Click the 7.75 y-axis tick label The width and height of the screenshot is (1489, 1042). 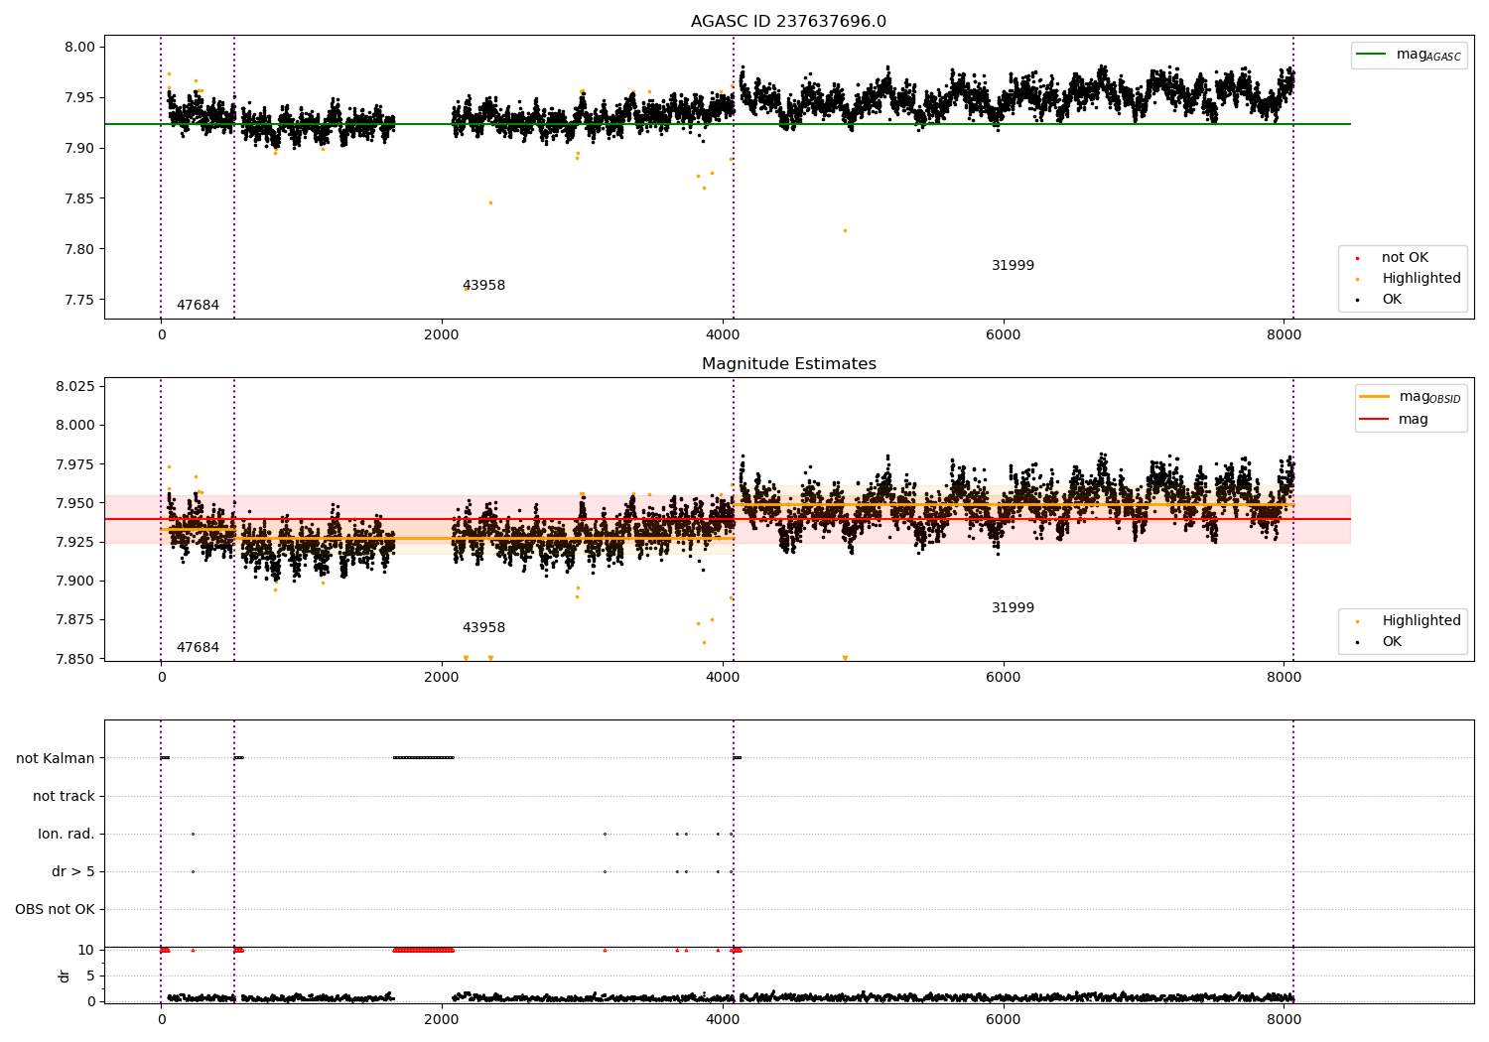[80, 301]
